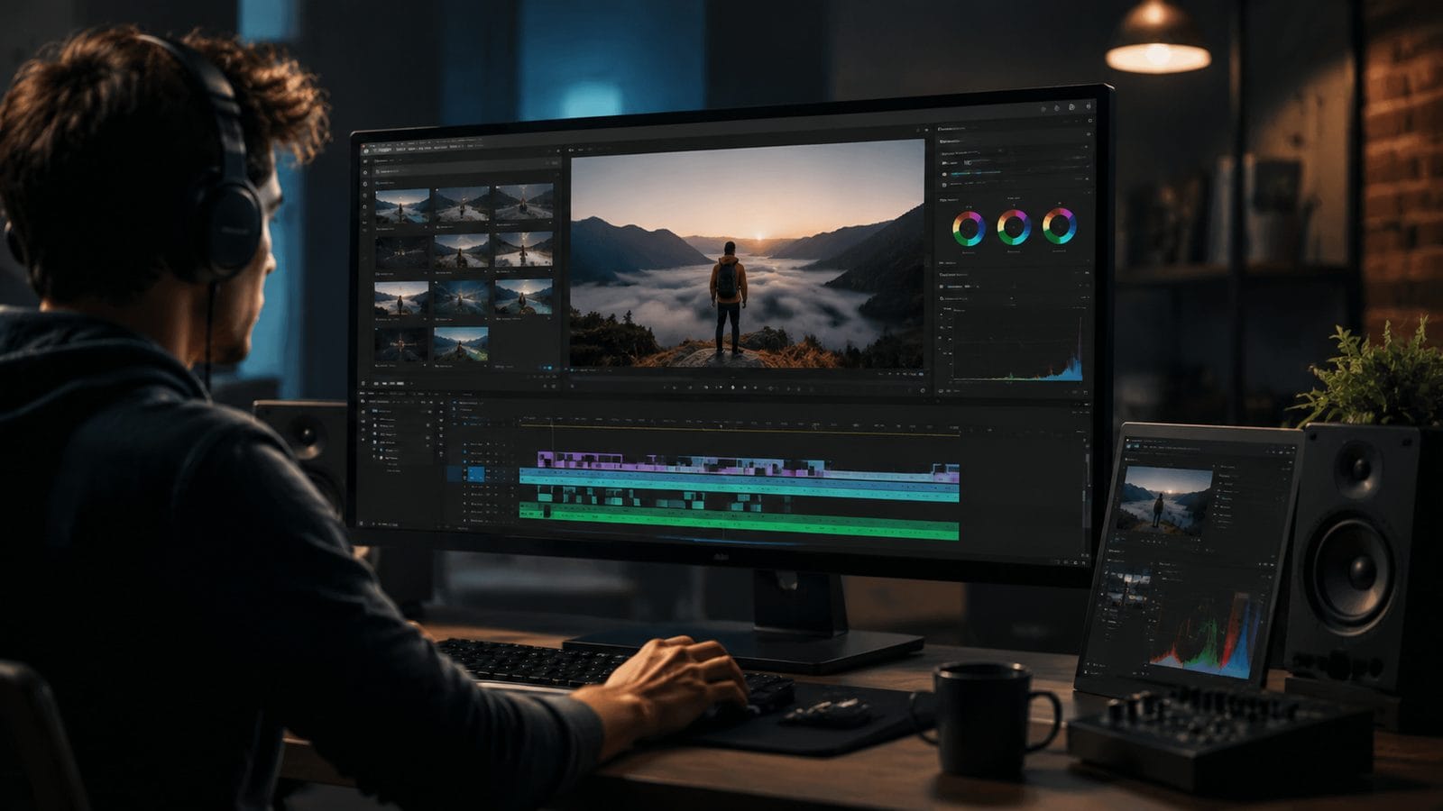Adjust the right color wheel

pyautogui.click(x=1059, y=225)
